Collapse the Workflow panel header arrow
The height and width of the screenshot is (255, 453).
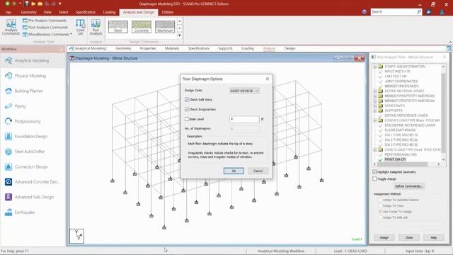pos(62,49)
